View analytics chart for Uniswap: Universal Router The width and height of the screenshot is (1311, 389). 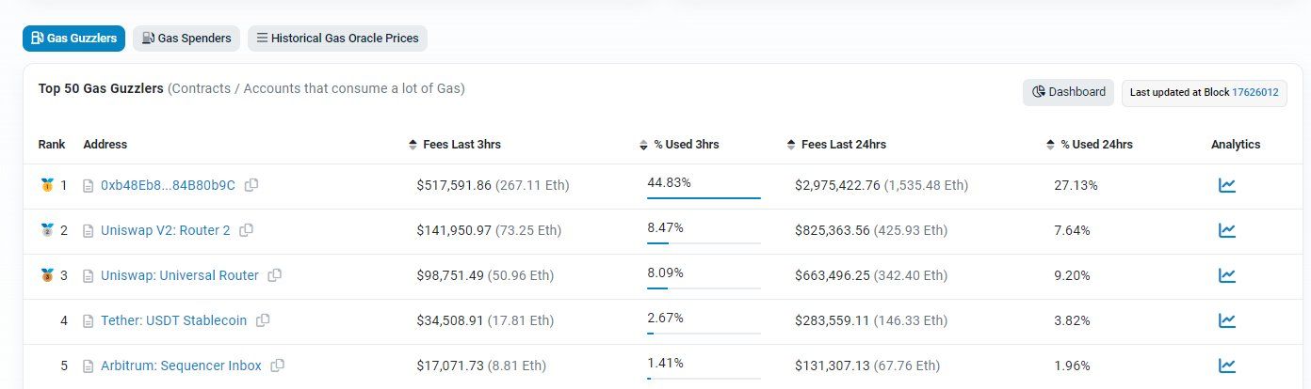click(x=1227, y=275)
